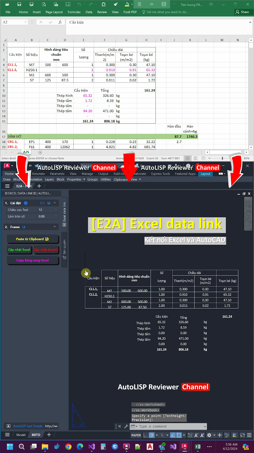The width and height of the screenshot is (254, 453).
Task: Click the settings gear icon beside Cài đặt
Action: [x=26, y=203]
